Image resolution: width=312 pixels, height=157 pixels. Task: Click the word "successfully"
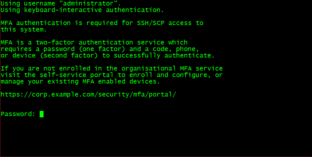pyautogui.click(x=137, y=56)
